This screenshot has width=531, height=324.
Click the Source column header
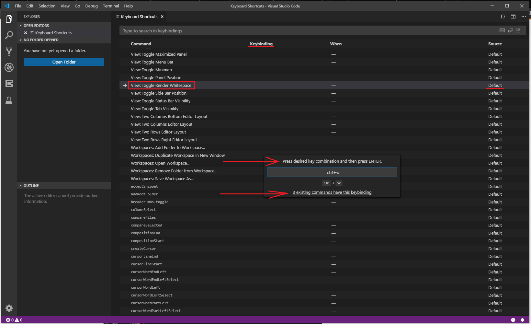click(495, 44)
